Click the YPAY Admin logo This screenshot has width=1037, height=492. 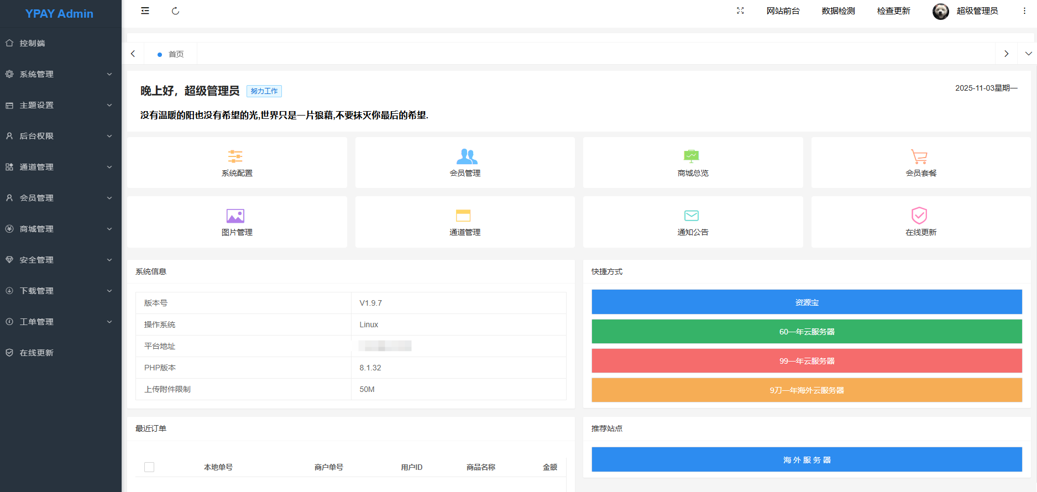(x=59, y=14)
